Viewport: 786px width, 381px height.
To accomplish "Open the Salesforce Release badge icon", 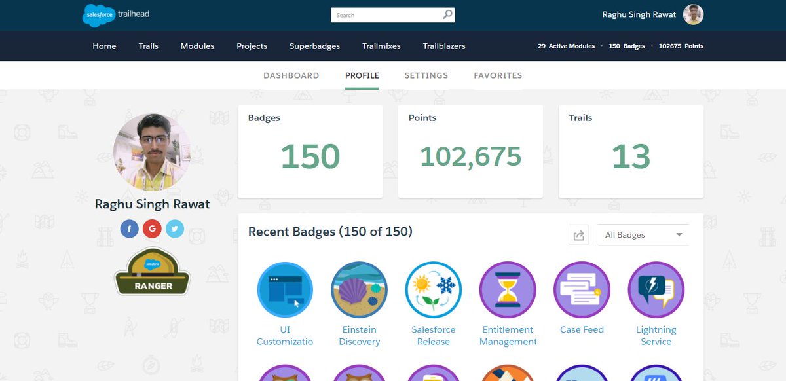I will (434, 289).
